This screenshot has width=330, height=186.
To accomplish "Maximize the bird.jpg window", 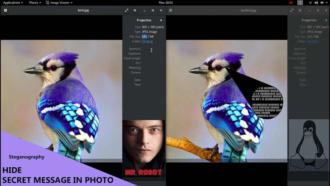I will point(153,10).
